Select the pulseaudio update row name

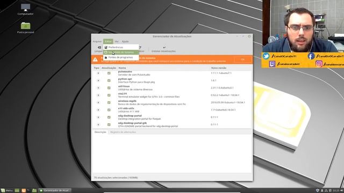click(125, 71)
